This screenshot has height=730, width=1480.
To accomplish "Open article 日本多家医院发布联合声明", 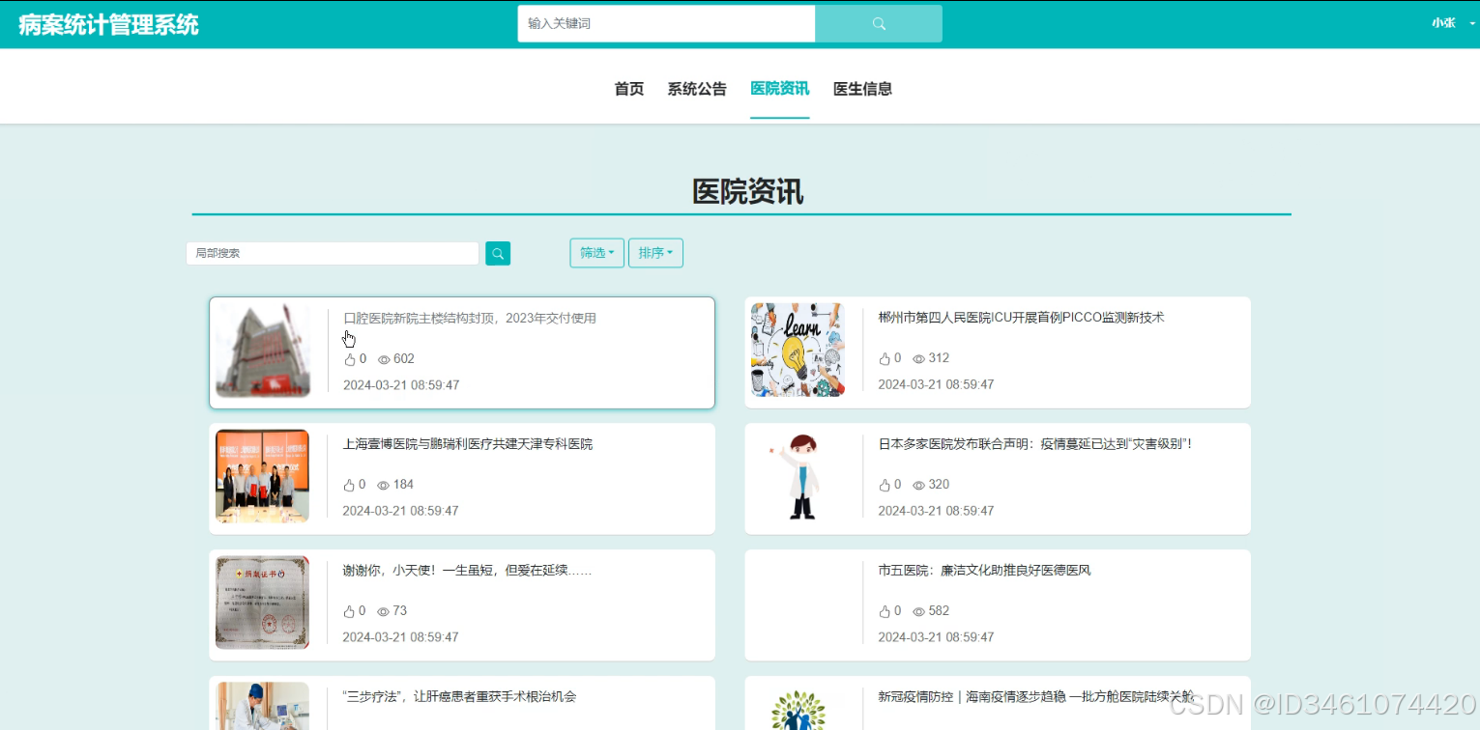I will coord(1035,444).
